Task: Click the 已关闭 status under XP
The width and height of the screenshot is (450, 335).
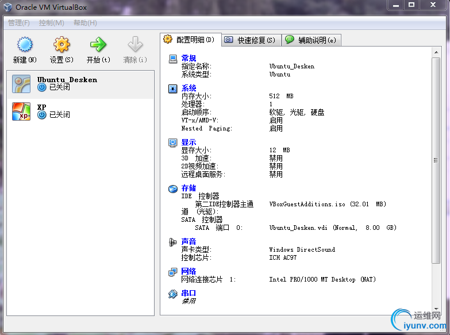Action: click(x=60, y=115)
